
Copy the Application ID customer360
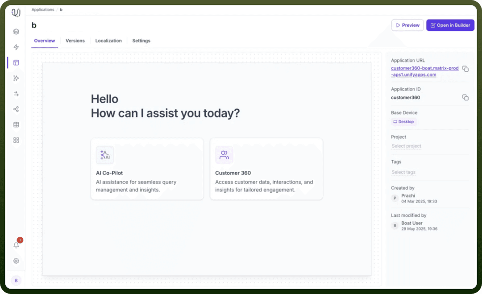tap(465, 97)
